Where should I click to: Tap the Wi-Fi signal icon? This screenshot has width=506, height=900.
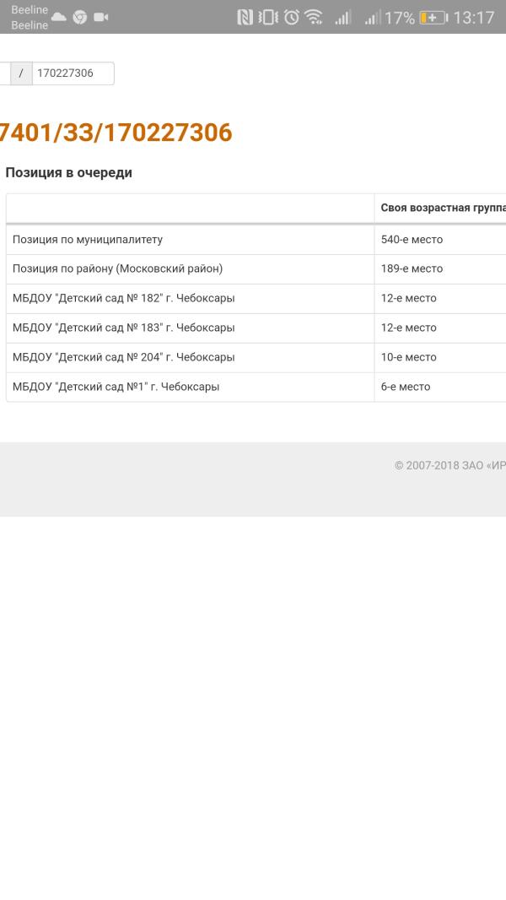point(314,18)
